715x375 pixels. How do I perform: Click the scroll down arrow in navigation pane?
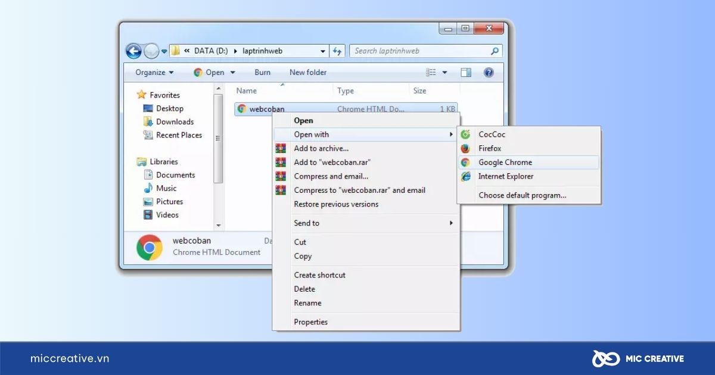click(218, 226)
